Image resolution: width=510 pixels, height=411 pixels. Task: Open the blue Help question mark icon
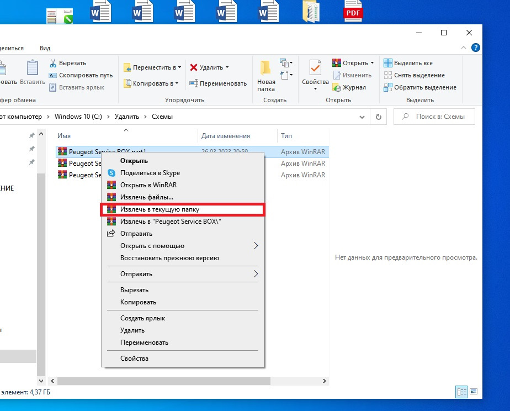pyautogui.click(x=476, y=48)
